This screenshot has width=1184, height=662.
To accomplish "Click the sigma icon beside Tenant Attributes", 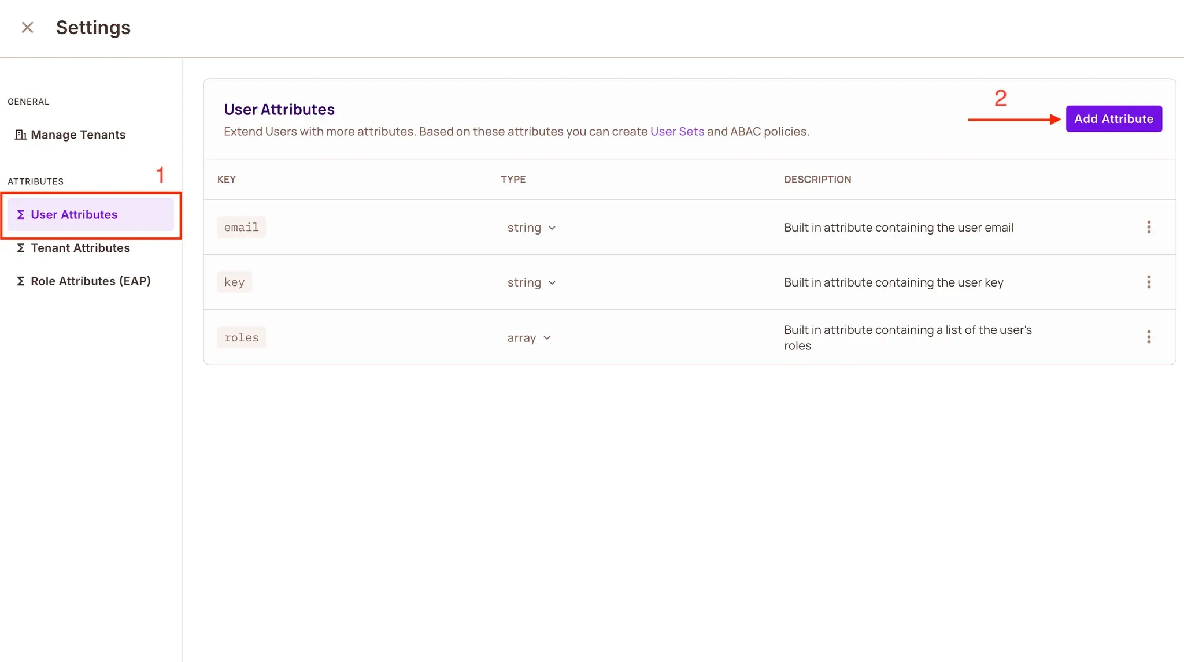I will (x=20, y=248).
